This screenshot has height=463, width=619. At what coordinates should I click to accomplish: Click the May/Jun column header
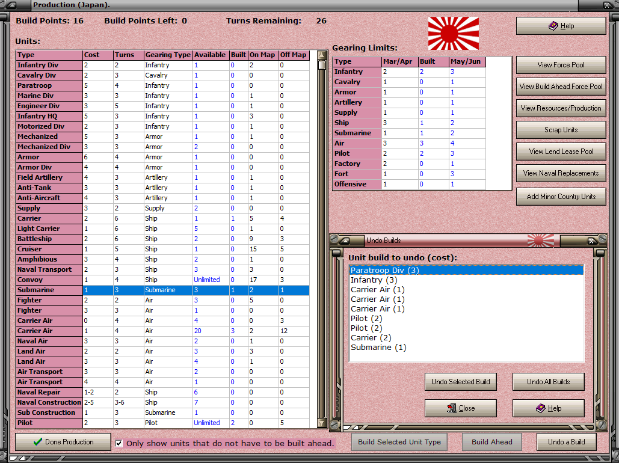[467, 61]
